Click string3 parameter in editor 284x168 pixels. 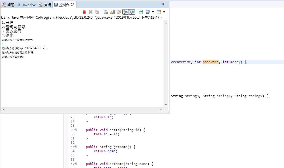coord(192,96)
